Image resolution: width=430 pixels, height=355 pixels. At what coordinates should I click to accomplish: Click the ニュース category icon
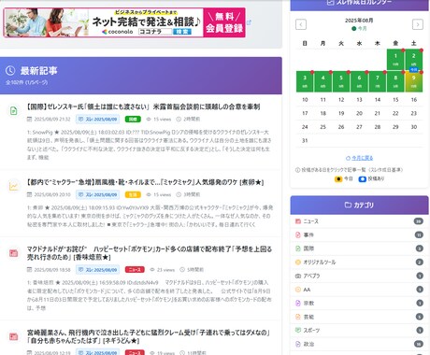point(297,221)
